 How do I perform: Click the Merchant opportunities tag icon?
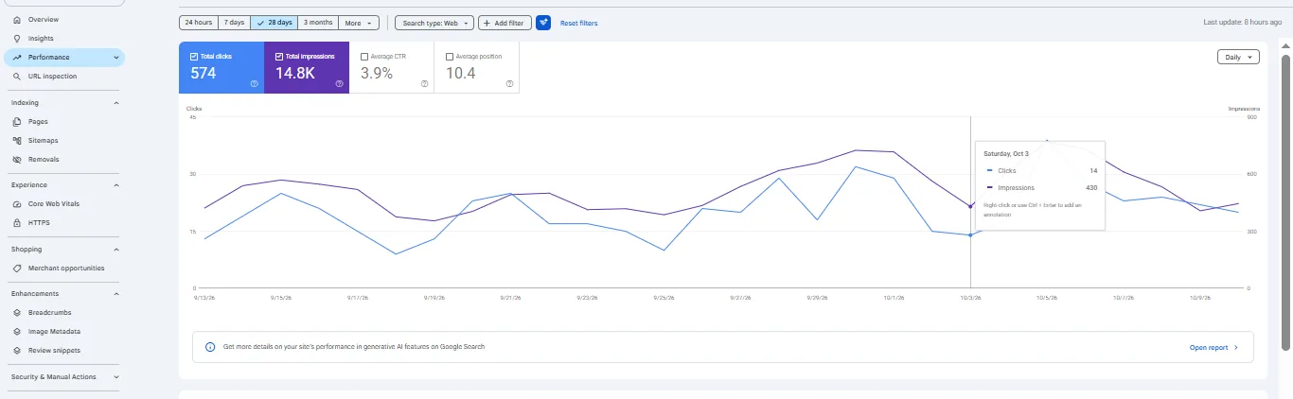17,269
